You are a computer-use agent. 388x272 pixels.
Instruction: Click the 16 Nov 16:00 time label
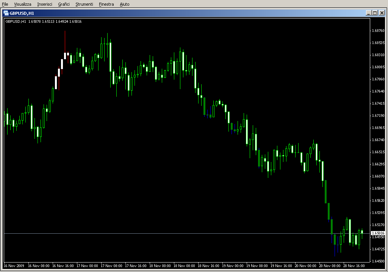pyautogui.click(x=63, y=266)
